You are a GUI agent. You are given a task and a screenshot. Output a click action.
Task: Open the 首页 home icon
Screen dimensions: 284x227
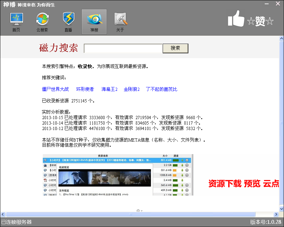(16, 22)
